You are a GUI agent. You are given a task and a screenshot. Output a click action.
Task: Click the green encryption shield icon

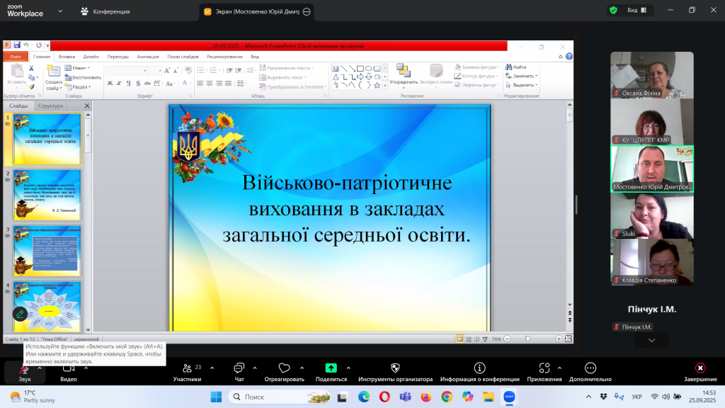[x=613, y=10]
